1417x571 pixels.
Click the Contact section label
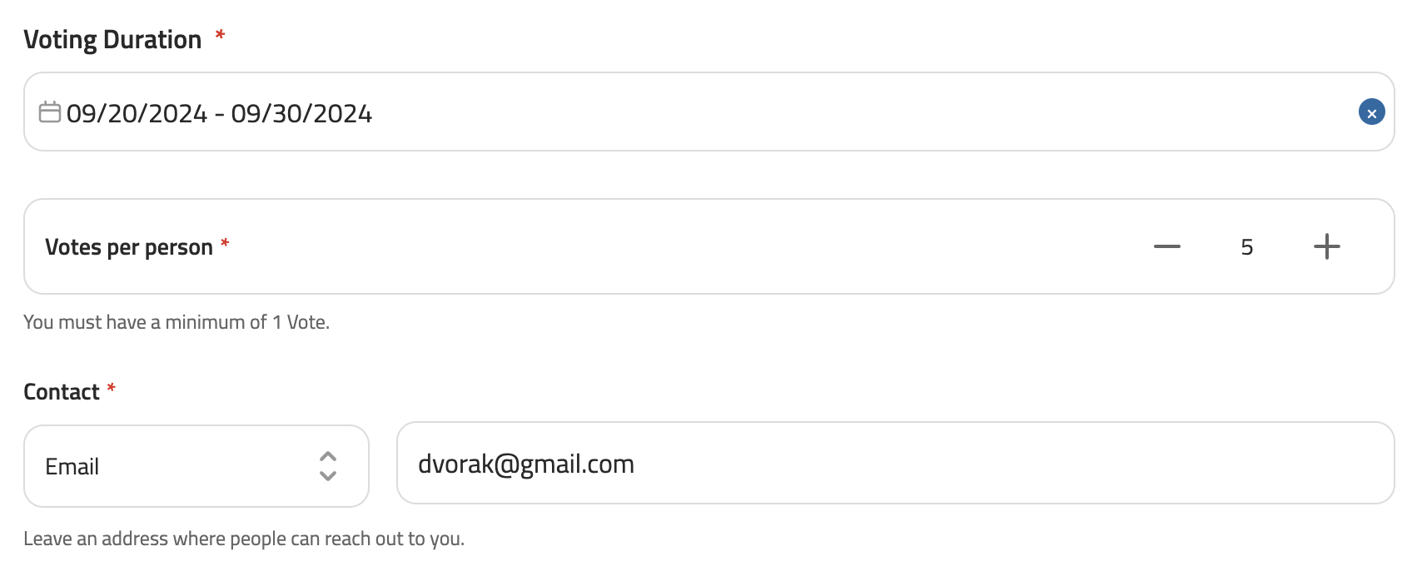pos(62,392)
